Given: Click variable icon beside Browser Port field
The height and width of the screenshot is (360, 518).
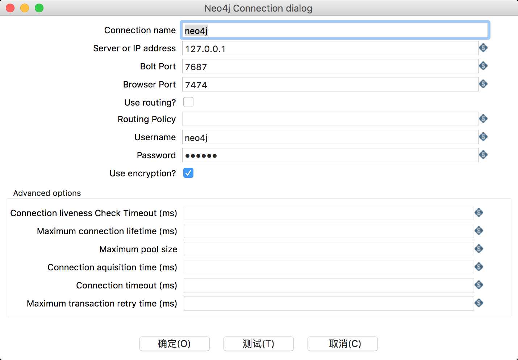Looking at the screenshot, I should pyautogui.click(x=483, y=84).
